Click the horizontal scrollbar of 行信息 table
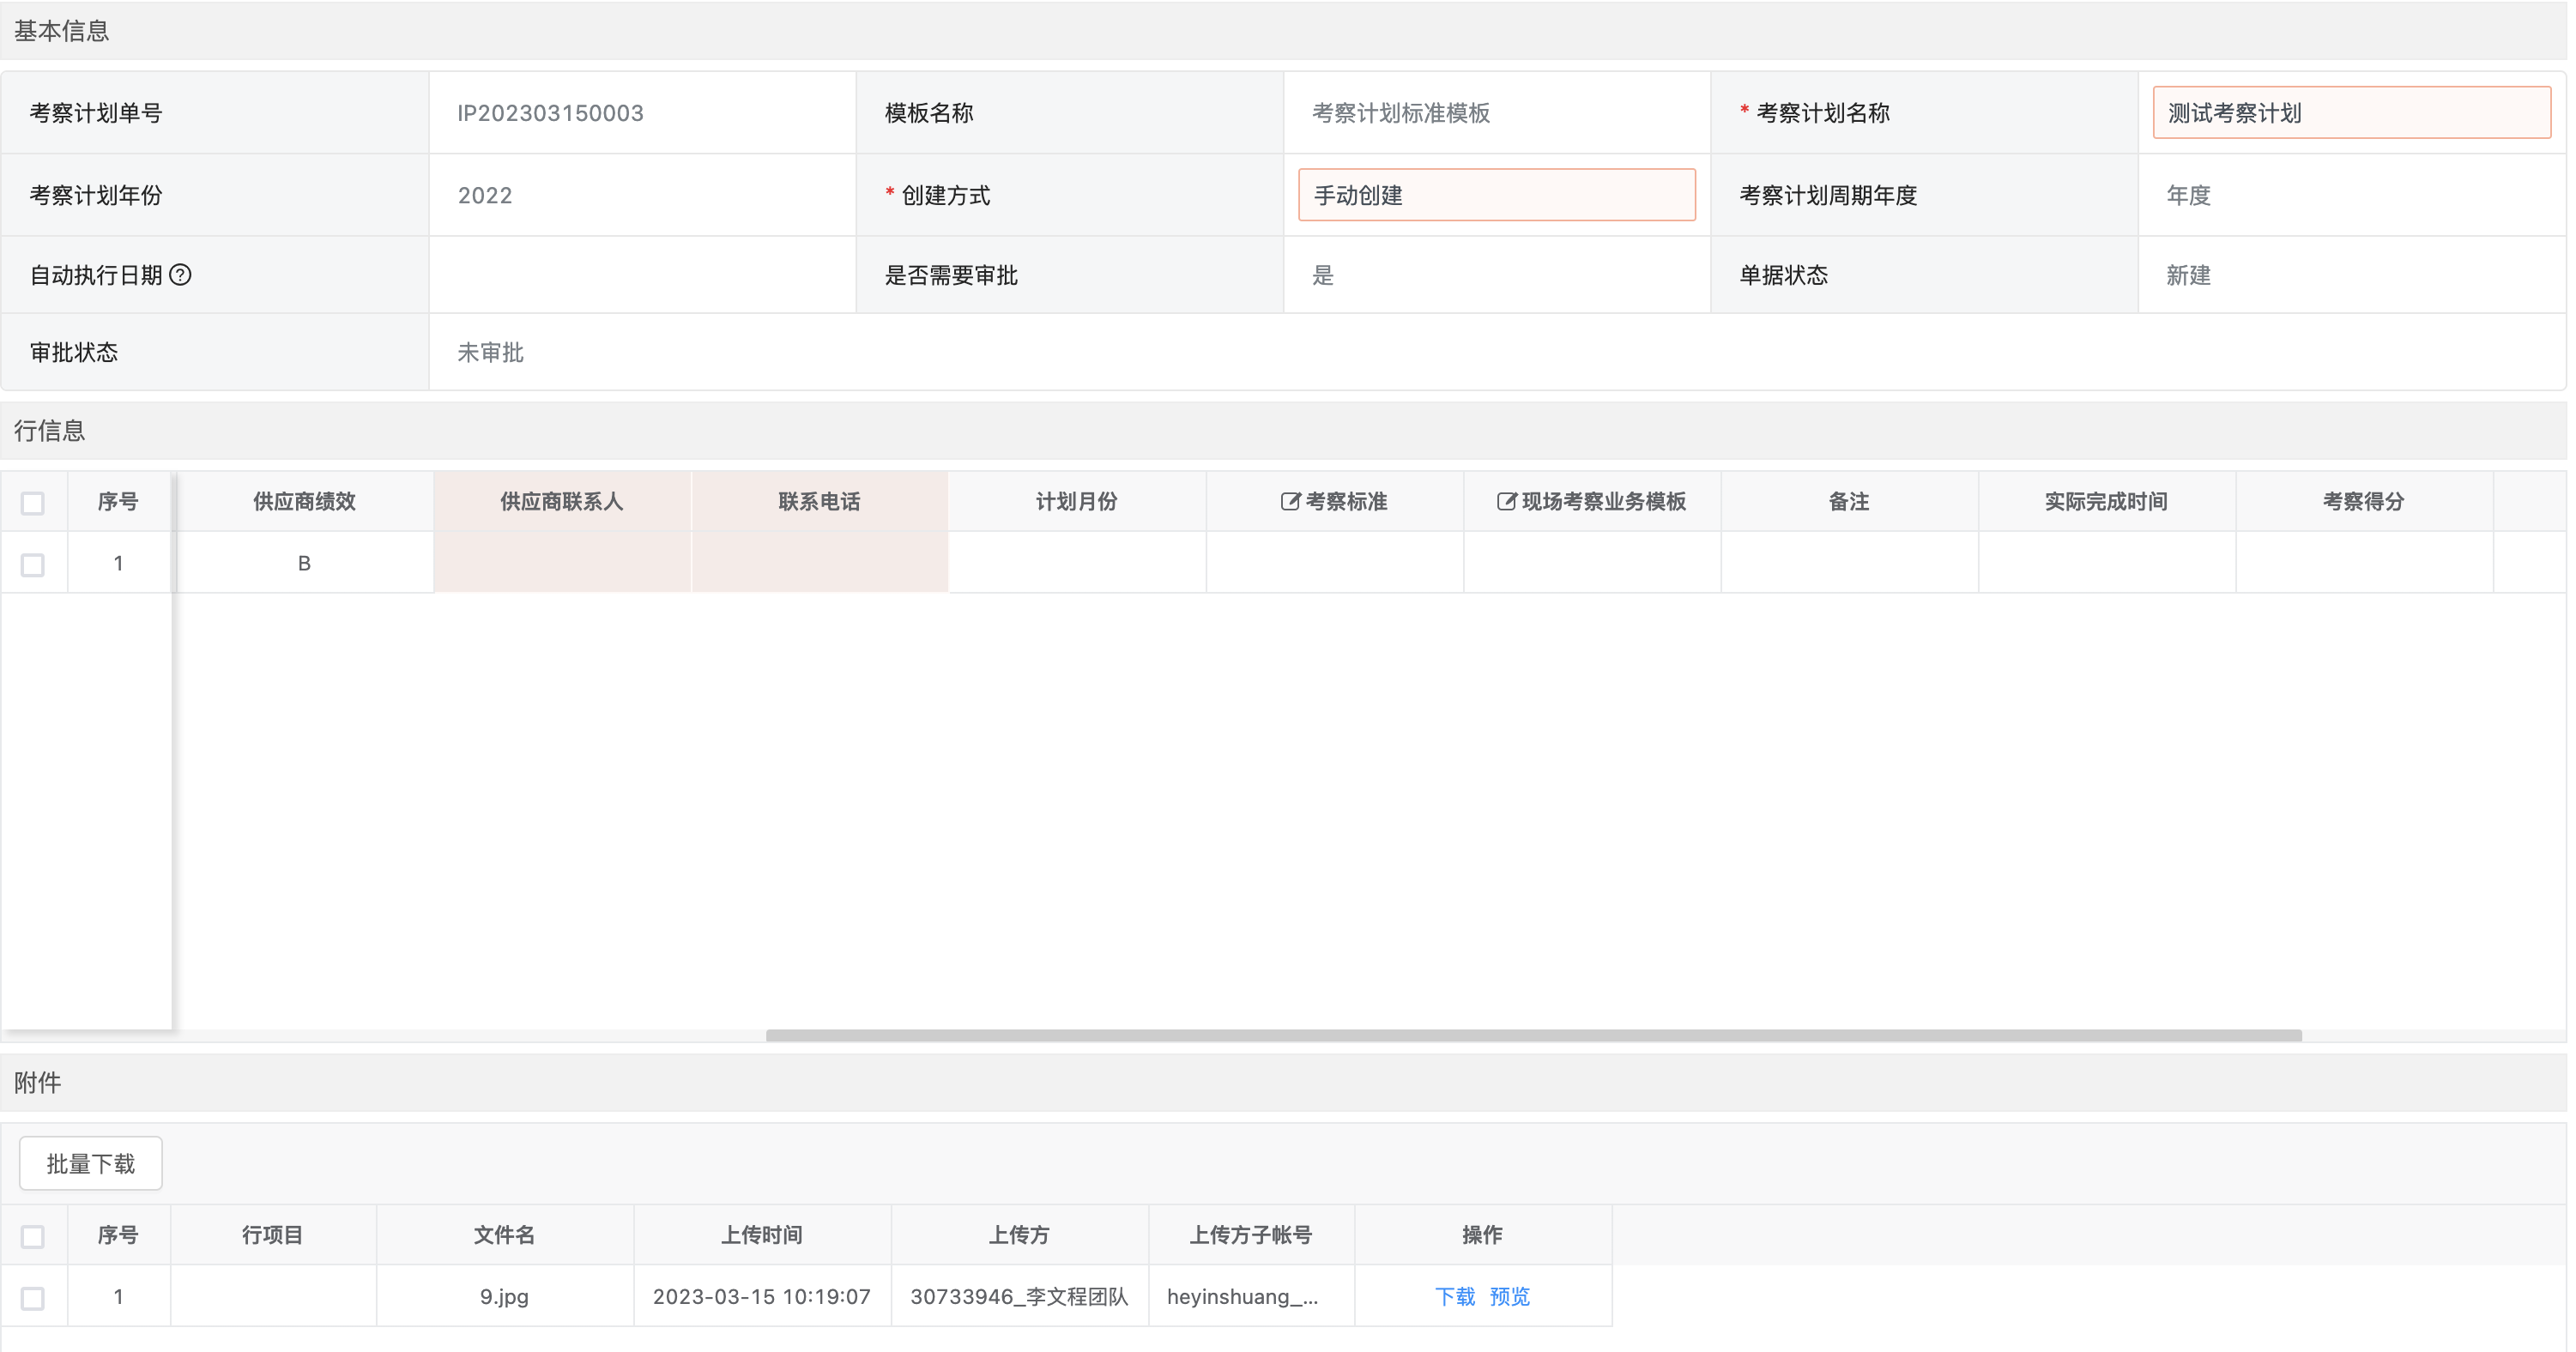Image resolution: width=2576 pixels, height=1352 pixels. pyautogui.click(x=1533, y=1035)
